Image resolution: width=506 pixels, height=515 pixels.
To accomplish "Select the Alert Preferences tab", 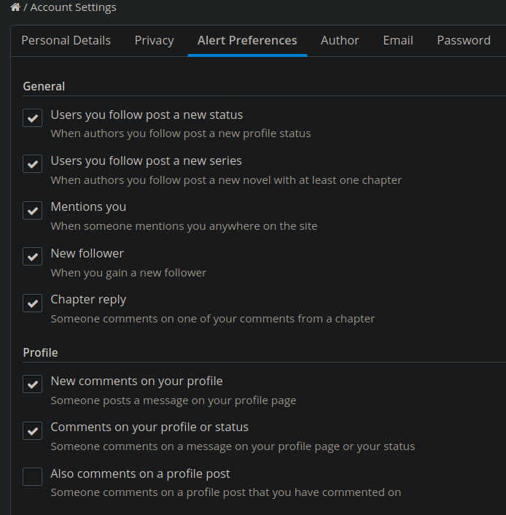I will [x=247, y=40].
